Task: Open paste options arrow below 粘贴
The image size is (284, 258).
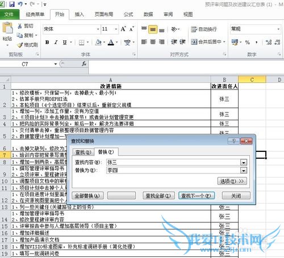Action: (x=7, y=45)
